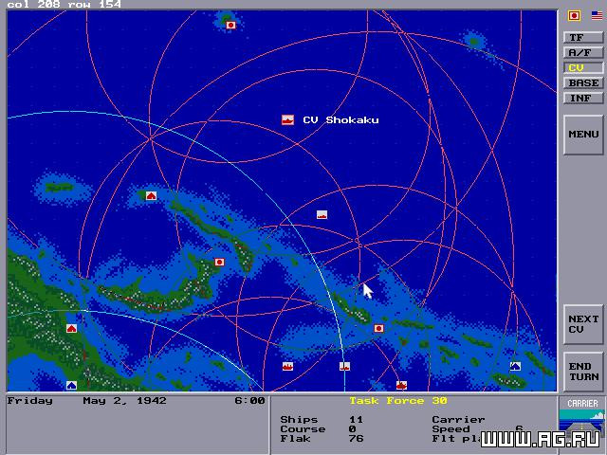
Task: Select the red ship marker at the map's bottom edge
Action: click(401, 386)
